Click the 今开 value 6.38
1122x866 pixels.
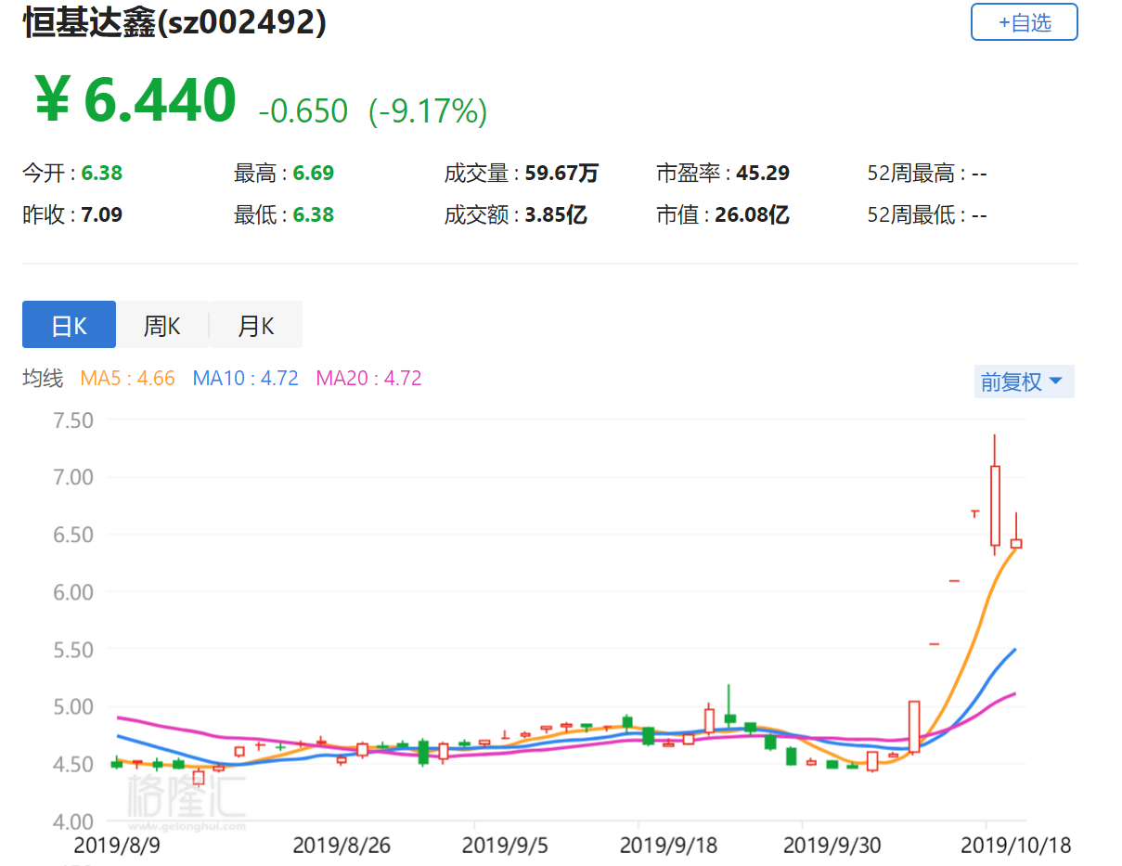tap(102, 173)
